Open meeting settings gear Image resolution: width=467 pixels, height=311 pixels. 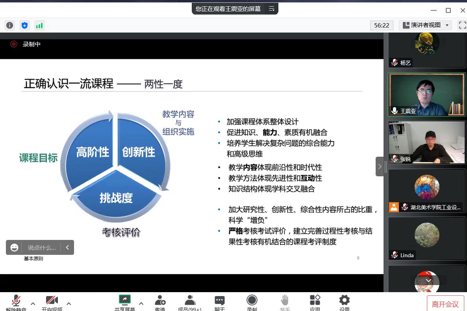344,302
